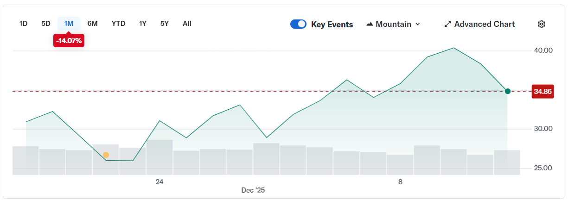This screenshot has width=568, height=200.
Task: Select the 5D time range tab
Action: [x=46, y=24]
